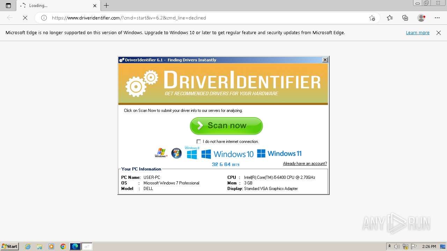Click the Mem value 3 GB

tap(248, 183)
